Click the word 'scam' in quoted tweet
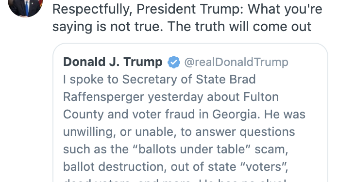Screen dimensions: 338x182 [x=271, y=149]
